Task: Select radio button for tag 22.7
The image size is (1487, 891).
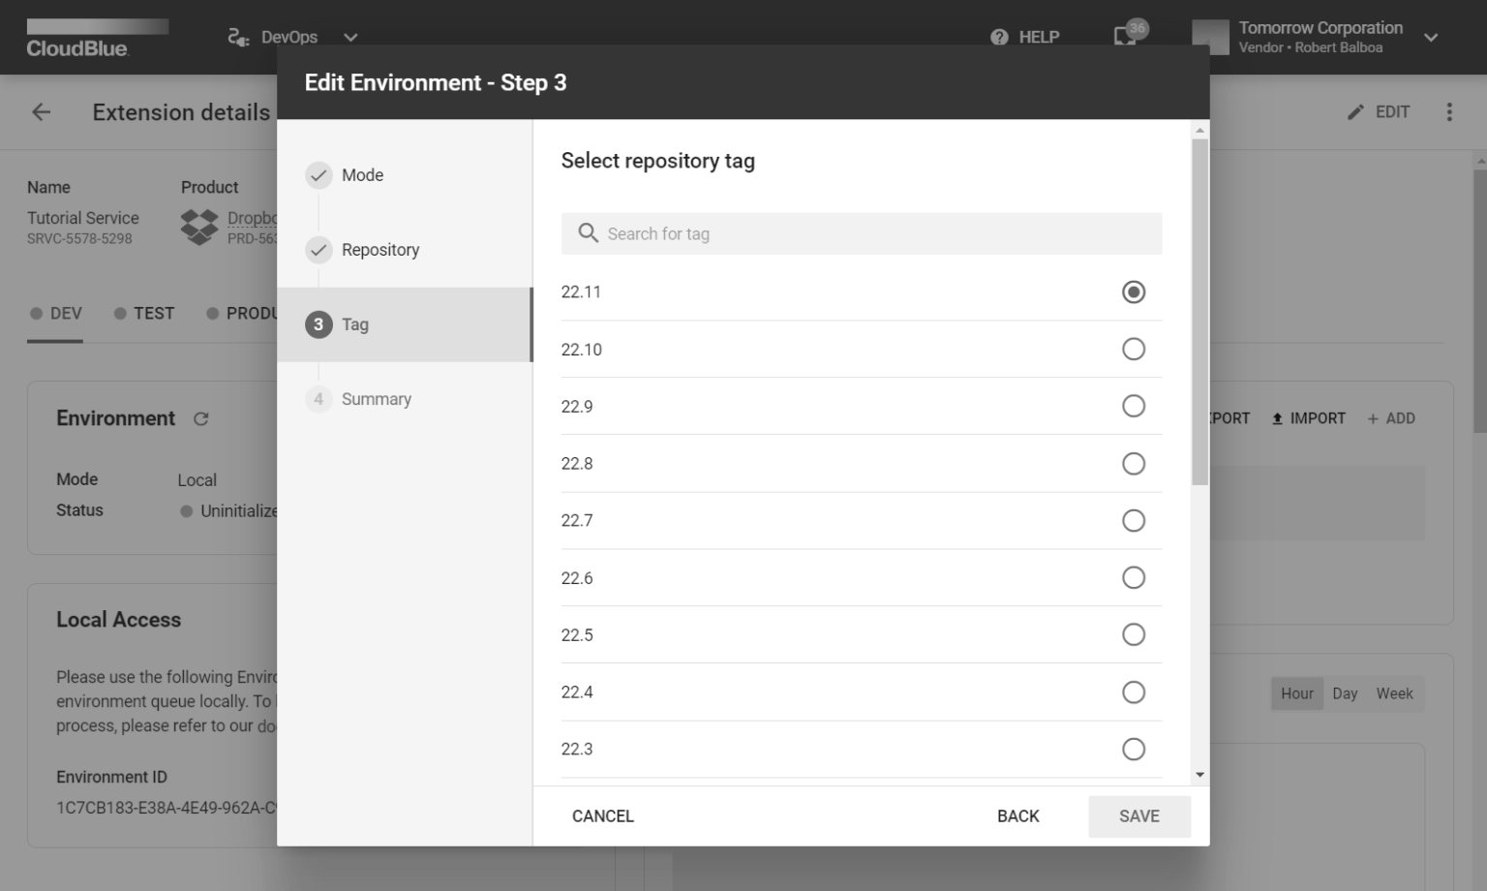Action: pos(1133,520)
